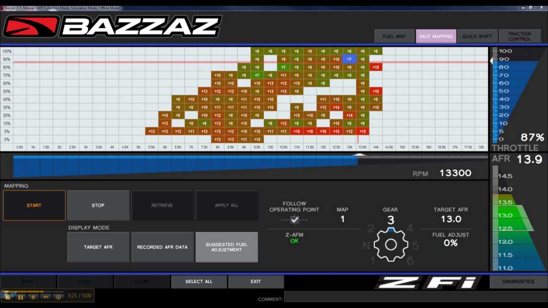Select the +14 cell in the 20% row
The height and width of the screenshot is (308, 548).
click(x=349, y=115)
